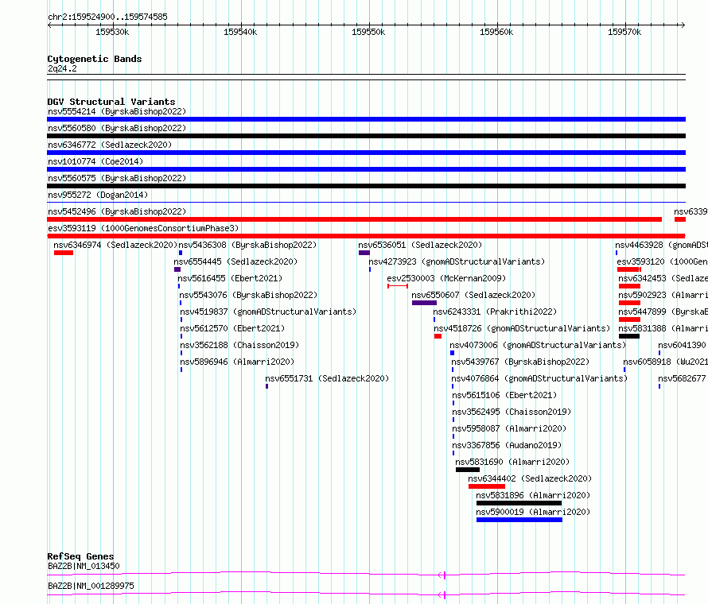The width and height of the screenshot is (708, 604).
Task: Select nsv5439767 (ByrskaBishop2022) label
Action: click(x=520, y=362)
